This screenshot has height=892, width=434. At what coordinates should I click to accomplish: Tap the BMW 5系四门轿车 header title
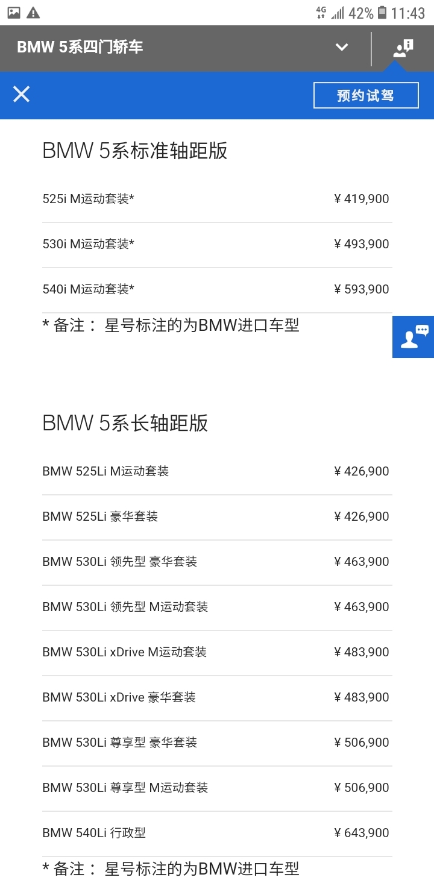click(x=80, y=47)
